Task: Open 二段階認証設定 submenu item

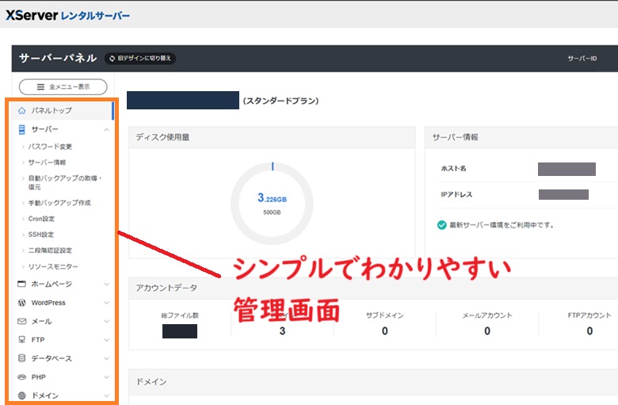Action: click(x=50, y=250)
